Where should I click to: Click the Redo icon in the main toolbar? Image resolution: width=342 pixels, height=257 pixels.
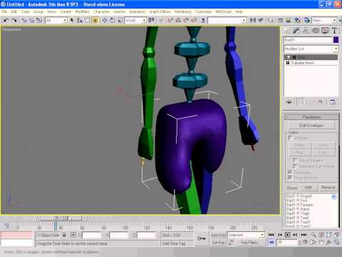14,21
